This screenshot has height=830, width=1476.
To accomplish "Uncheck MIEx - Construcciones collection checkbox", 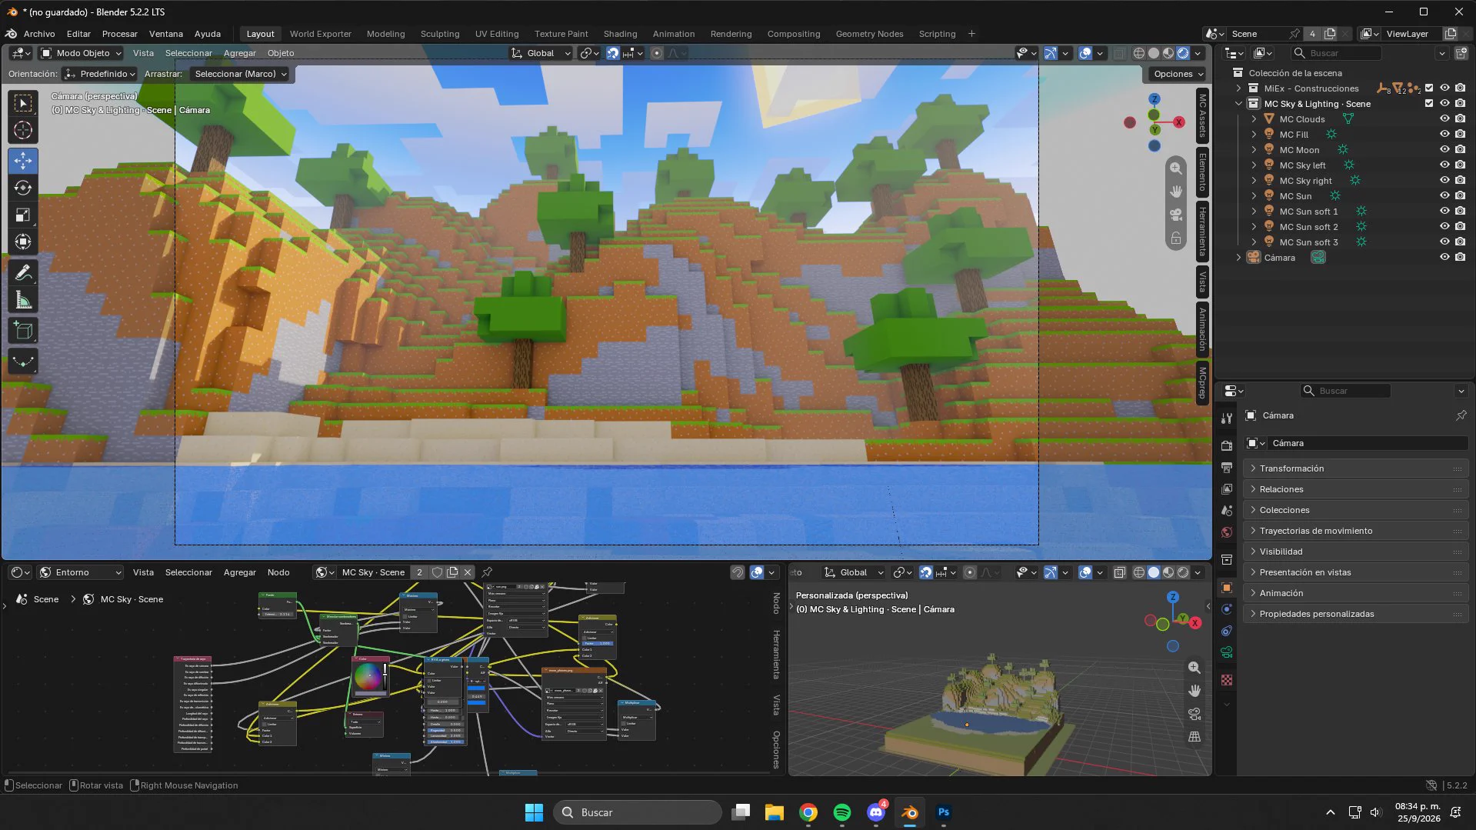I will click(1429, 88).
